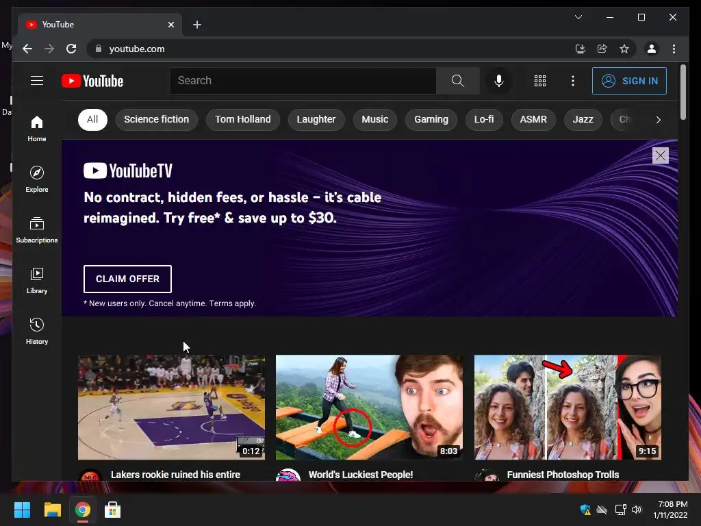Select the Tom Holland chip
The width and height of the screenshot is (701, 526).
243,119
